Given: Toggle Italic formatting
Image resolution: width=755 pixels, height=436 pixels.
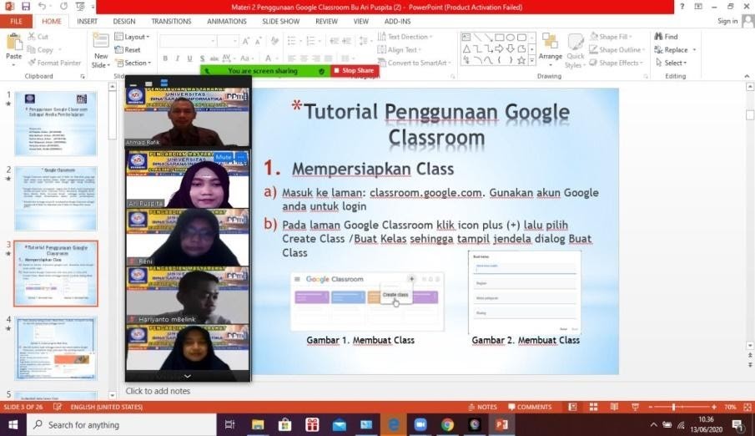Looking at the screenshot, I should coord(177,58).
